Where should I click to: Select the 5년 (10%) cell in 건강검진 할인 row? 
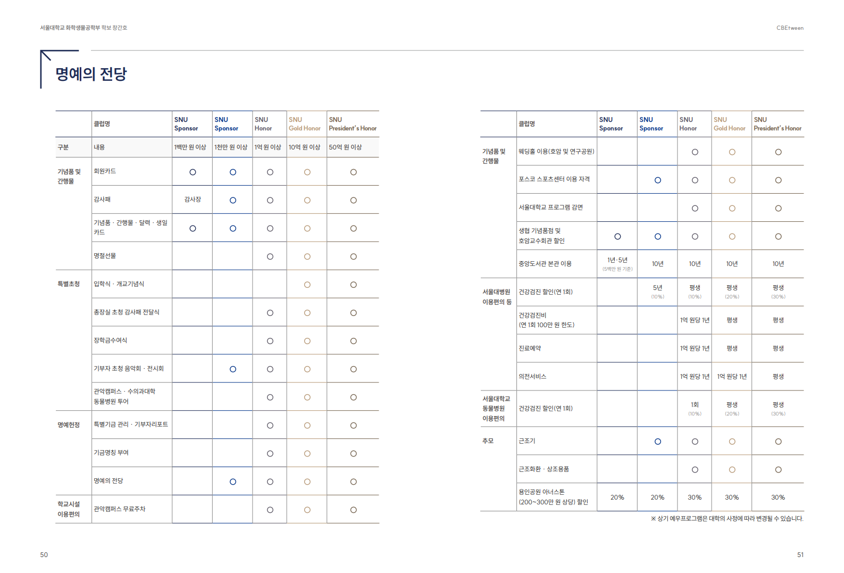point(657,292)
